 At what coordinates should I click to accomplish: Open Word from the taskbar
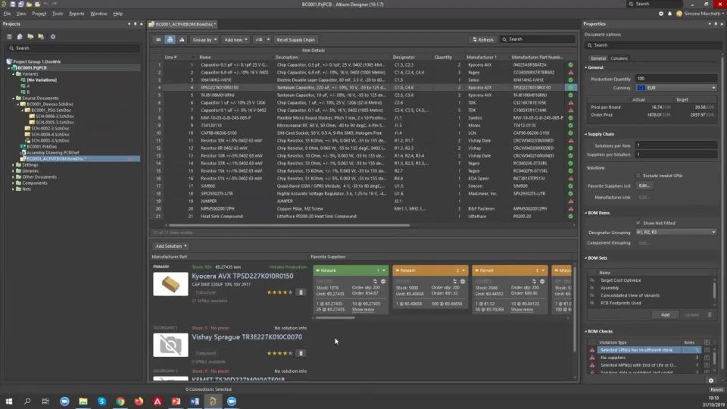coord(195,401)
